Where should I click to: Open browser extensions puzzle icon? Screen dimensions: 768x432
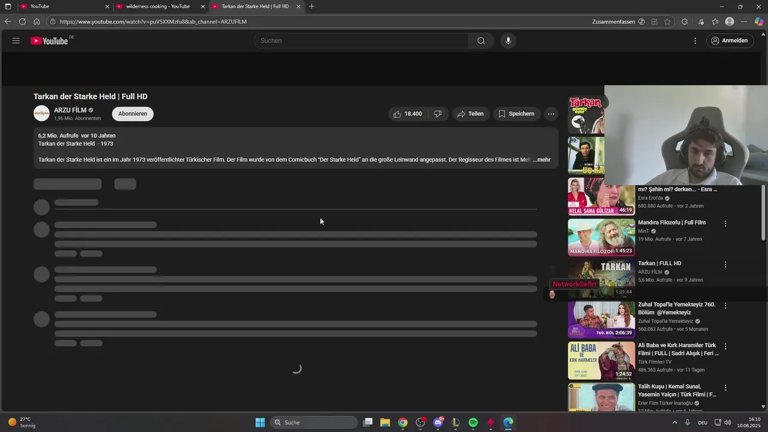click(685, 22)
